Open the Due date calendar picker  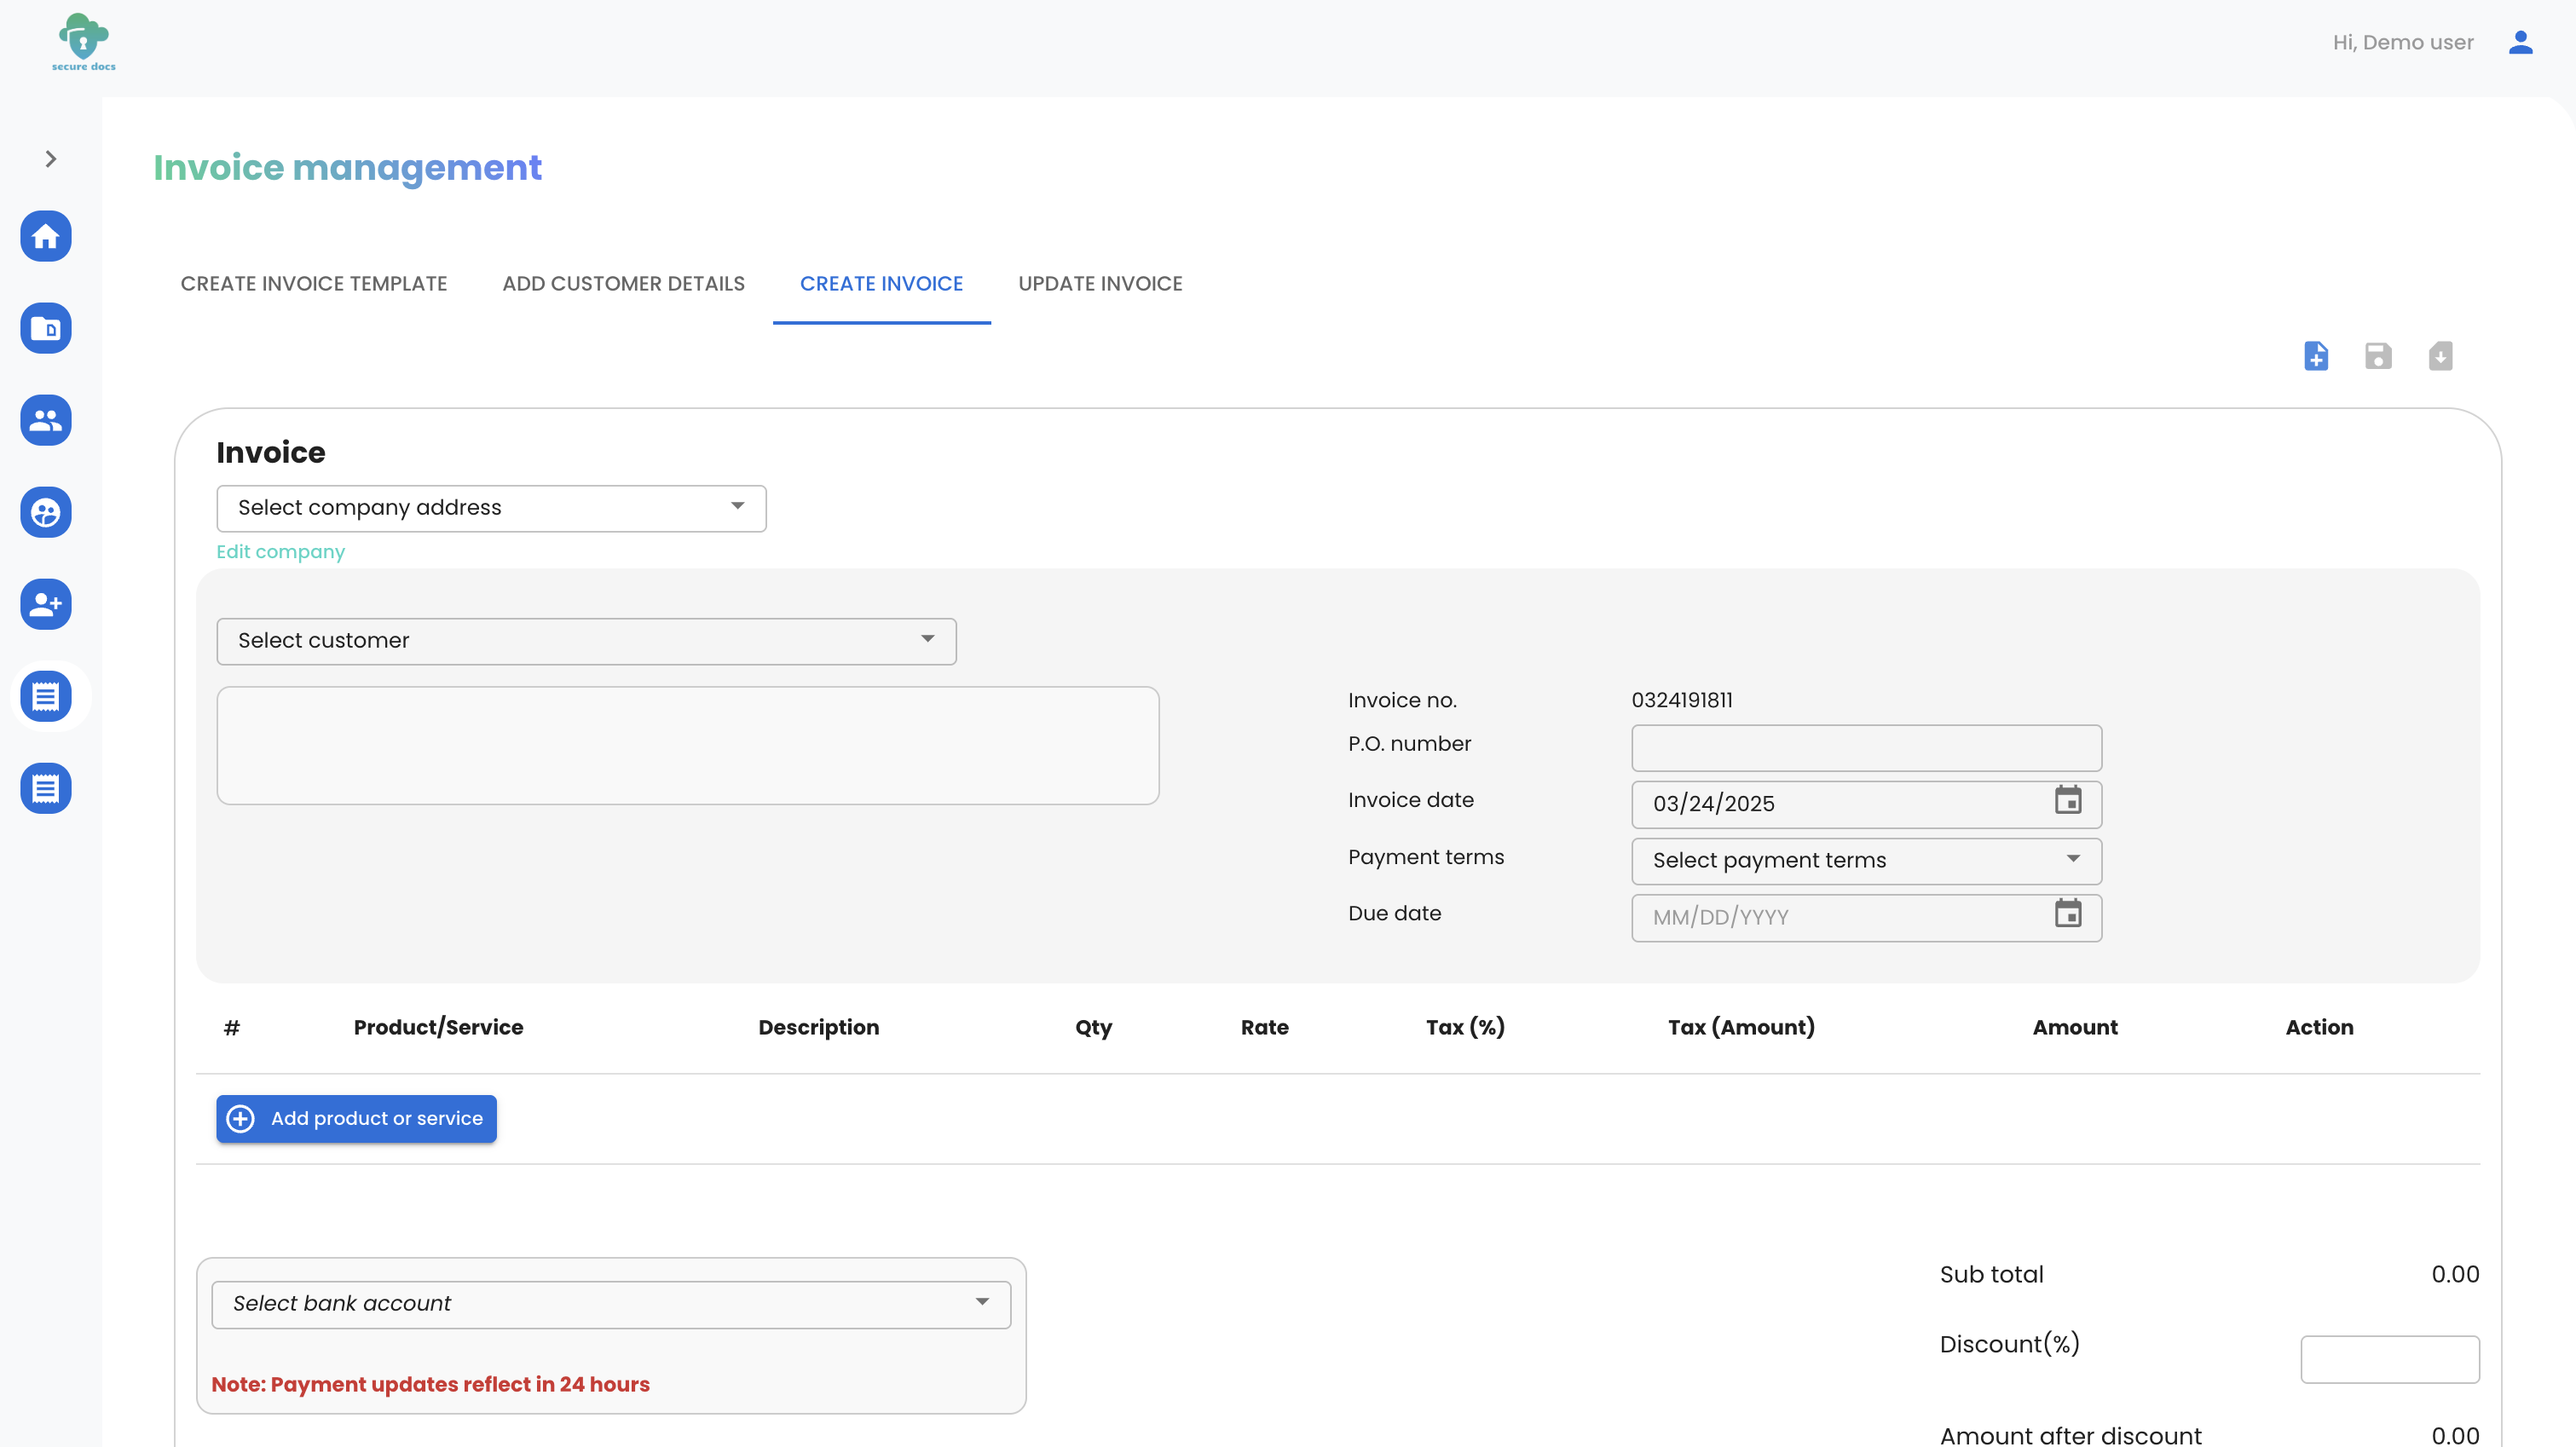point(2068,913)
